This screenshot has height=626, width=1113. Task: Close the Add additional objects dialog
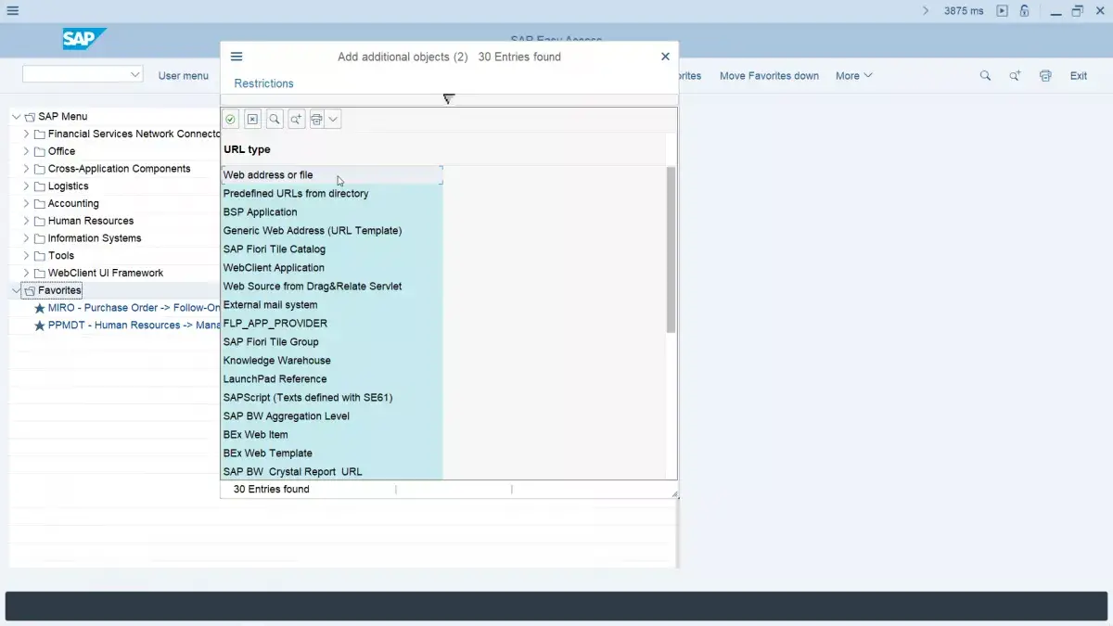pyautogui.click(x=665, y=57)
